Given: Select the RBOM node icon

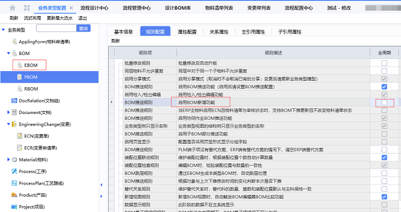Looking at the screenshot, I should point(19,89).
